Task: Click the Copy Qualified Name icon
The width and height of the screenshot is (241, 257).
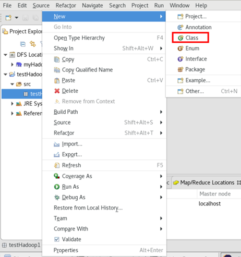Action: (57, 70)
